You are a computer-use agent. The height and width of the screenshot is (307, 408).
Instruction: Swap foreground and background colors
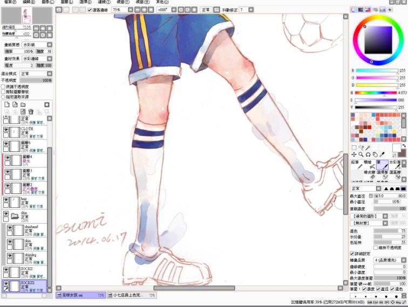point(404,146)
